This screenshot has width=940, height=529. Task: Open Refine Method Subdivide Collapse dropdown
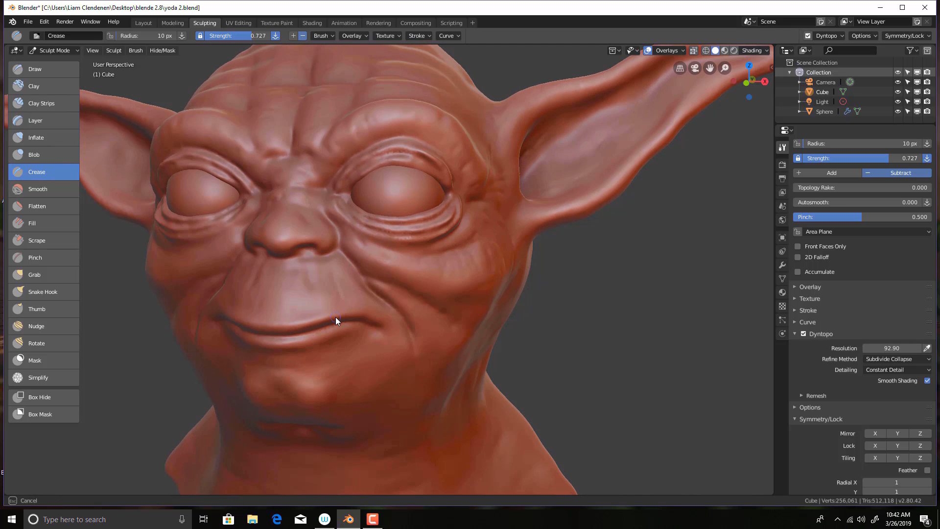pos(897,359)
